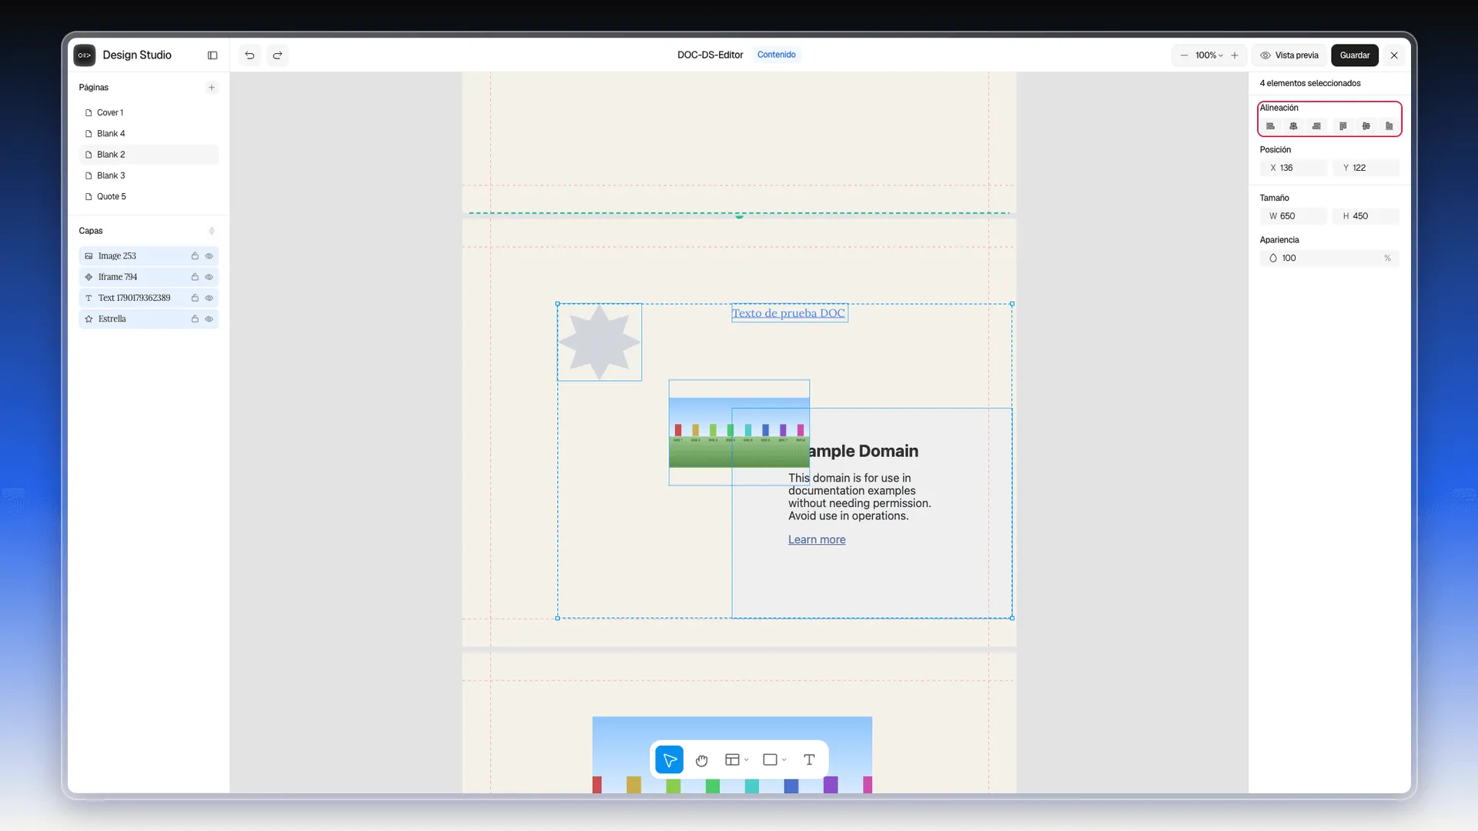Viewport: 1478px width, 831px height.
Task: Zoom in with the plus icon
Action: click(1235, 55)
